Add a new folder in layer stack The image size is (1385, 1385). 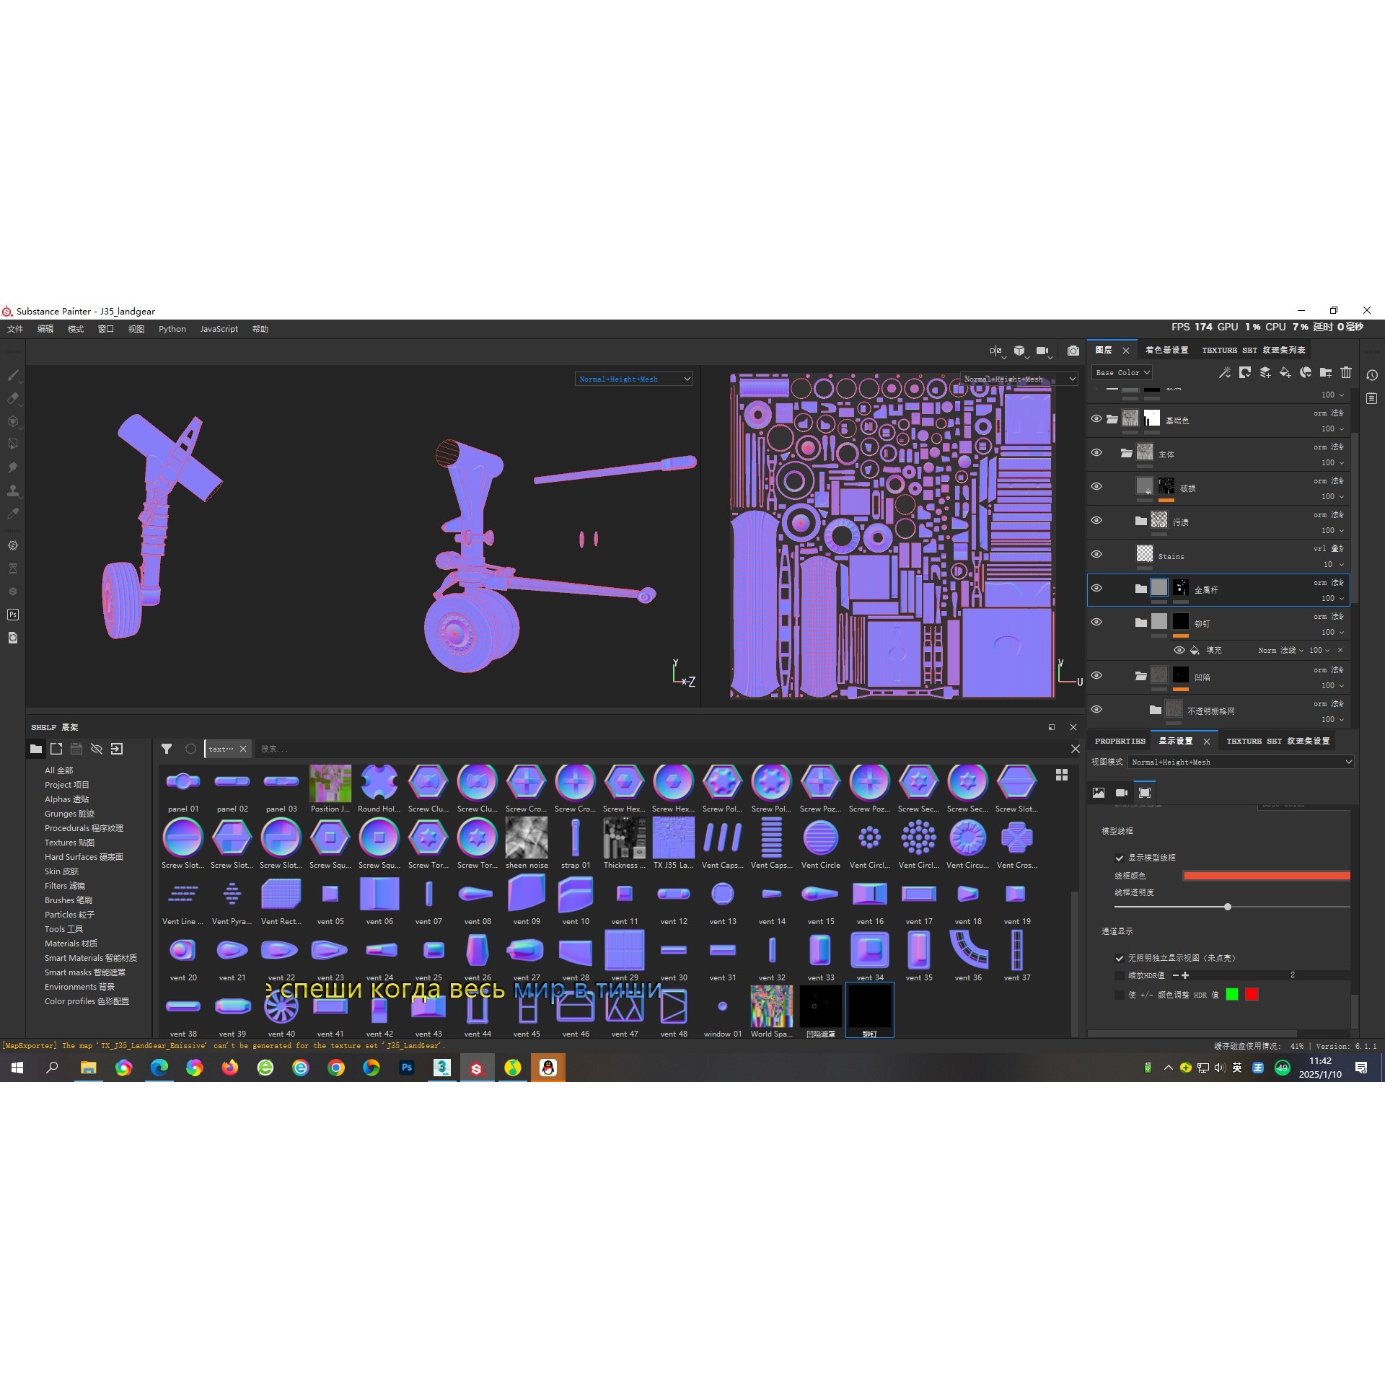(1326, 372)
